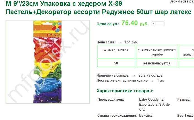The width and height of the screenshot is (194, 120).
Task: Click the balloon pack product image
Action: click(x=48, y=62)
